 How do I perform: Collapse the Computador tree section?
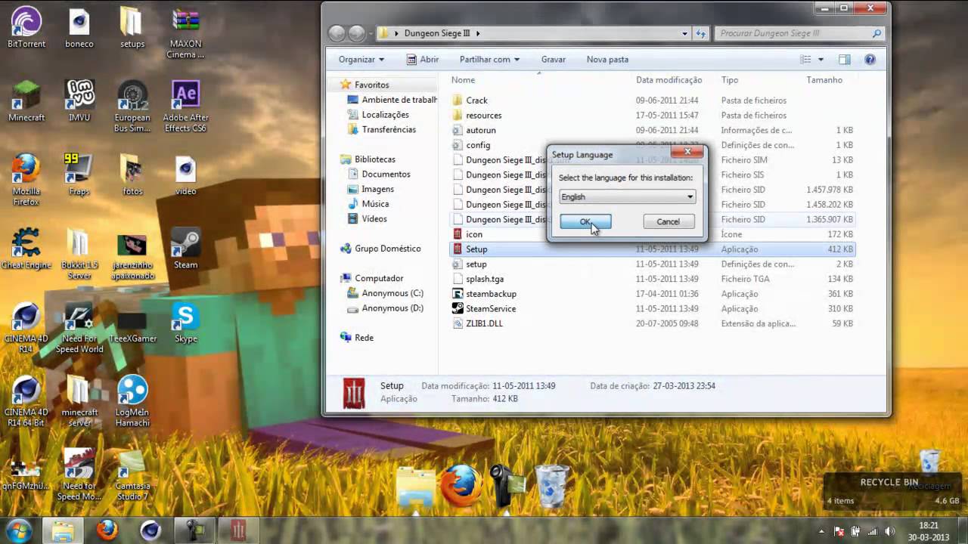(x=335, y=278)
